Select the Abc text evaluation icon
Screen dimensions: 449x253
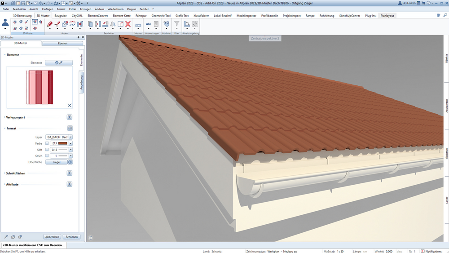149,24
